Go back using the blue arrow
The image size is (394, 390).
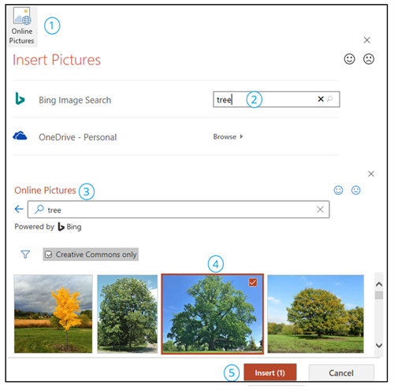point(19,210)
